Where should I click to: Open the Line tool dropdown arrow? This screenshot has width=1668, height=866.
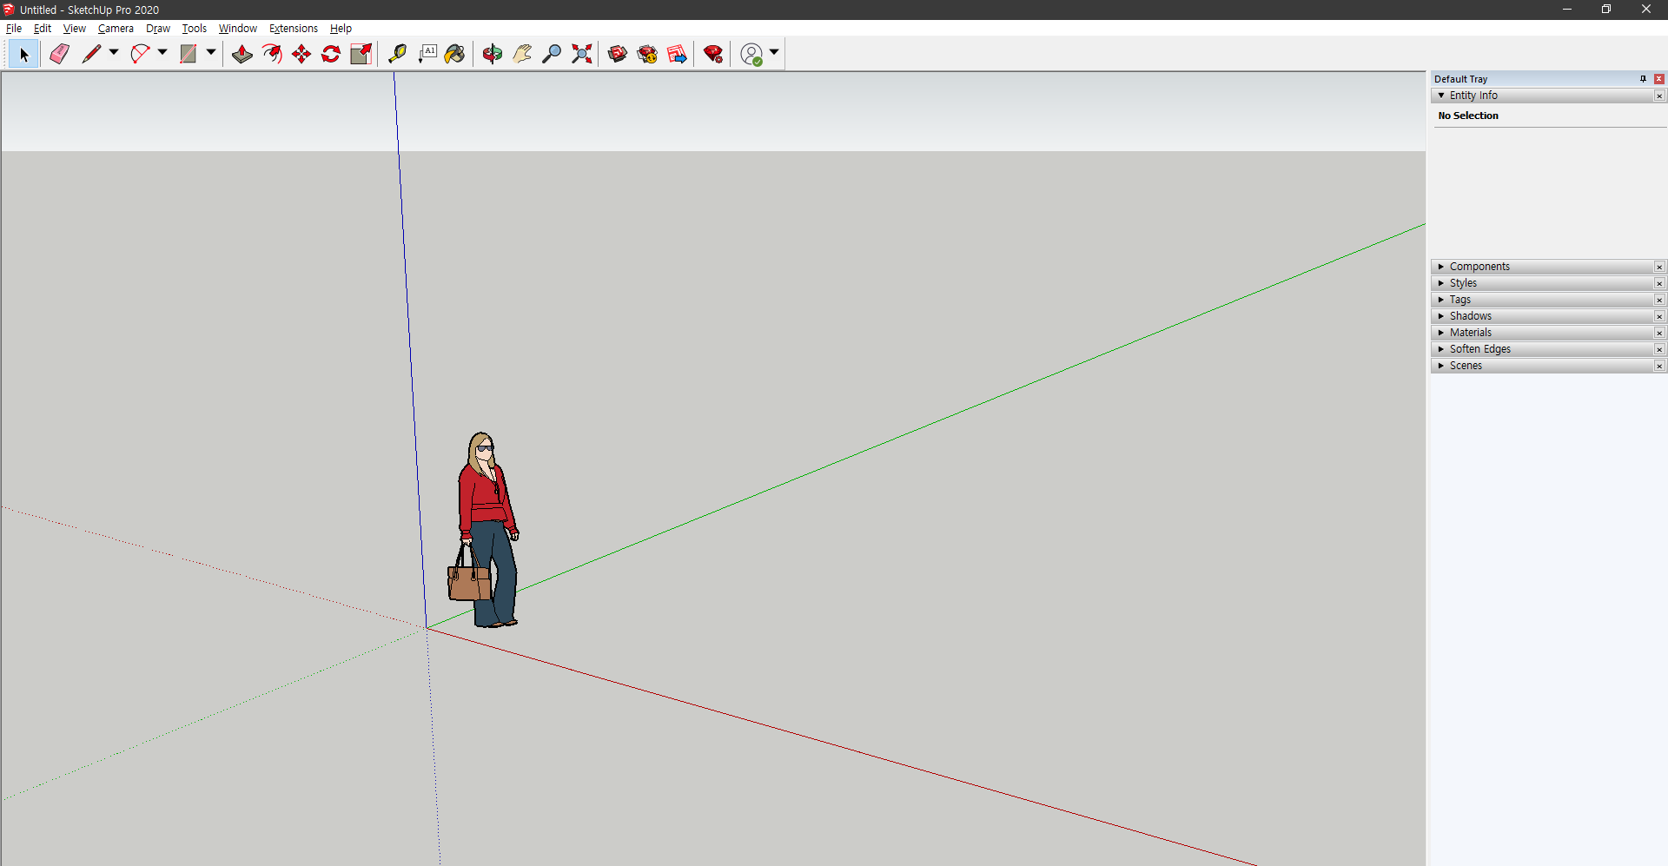(114, 53)
